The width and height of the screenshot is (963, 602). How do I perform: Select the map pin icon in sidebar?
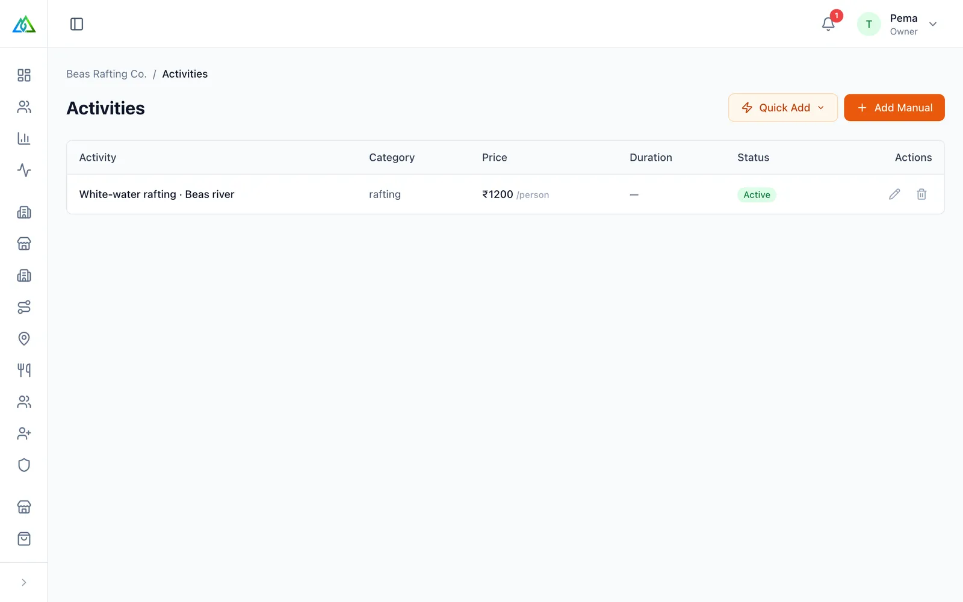pos(24,338)
